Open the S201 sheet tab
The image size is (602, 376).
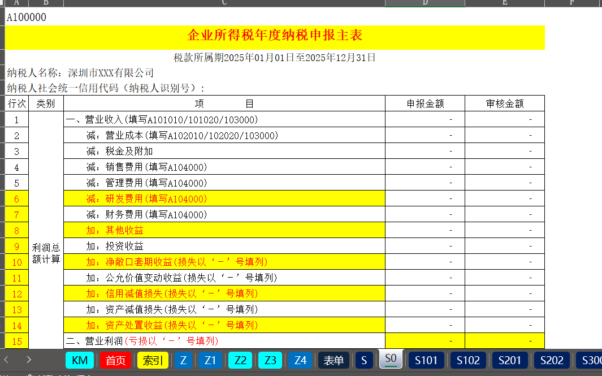pyautogui.click(x=510, y=360)
